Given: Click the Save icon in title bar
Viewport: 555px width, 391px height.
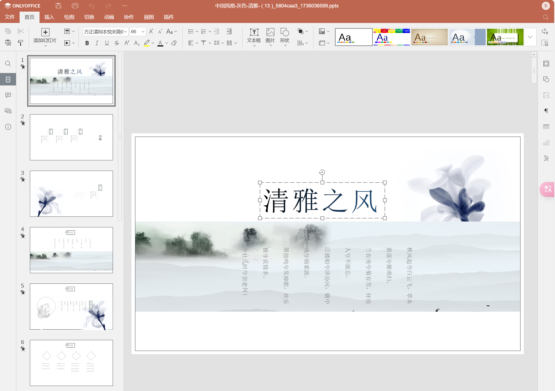Looking at the screenshot, I should pos(58,6).
